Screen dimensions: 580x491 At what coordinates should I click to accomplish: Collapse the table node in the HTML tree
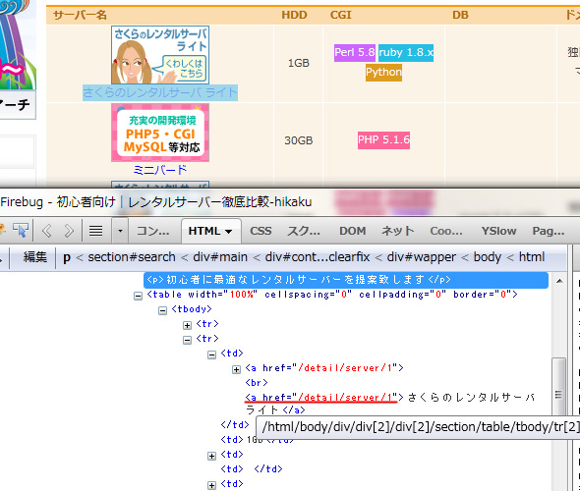click(138, 296)
